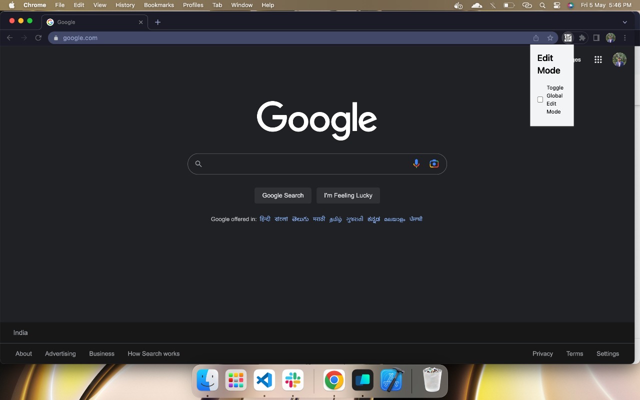
Task: Click the reload page icon
Action: tap(38, 37)
